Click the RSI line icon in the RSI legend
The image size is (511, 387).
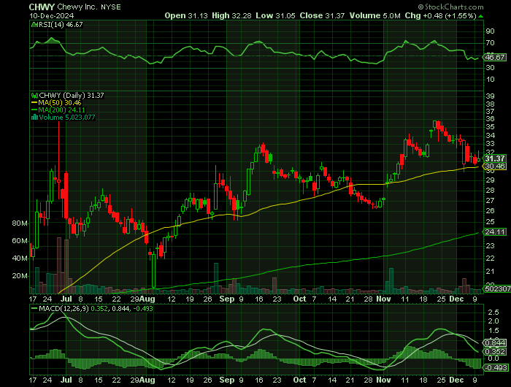tap(34, 25)
